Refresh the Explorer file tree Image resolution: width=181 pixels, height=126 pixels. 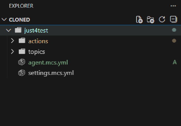pyautogui.click(x=162, y=19)
